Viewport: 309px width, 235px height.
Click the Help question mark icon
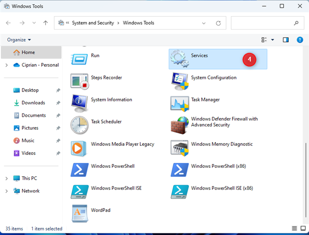click(x=300, y=40)
